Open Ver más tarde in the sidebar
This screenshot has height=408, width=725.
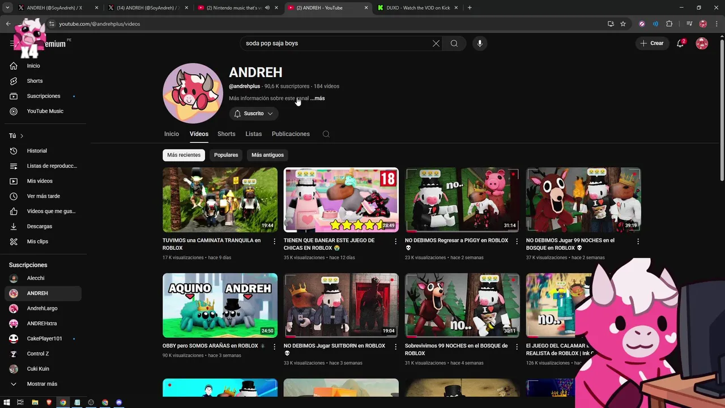[42, 196]
